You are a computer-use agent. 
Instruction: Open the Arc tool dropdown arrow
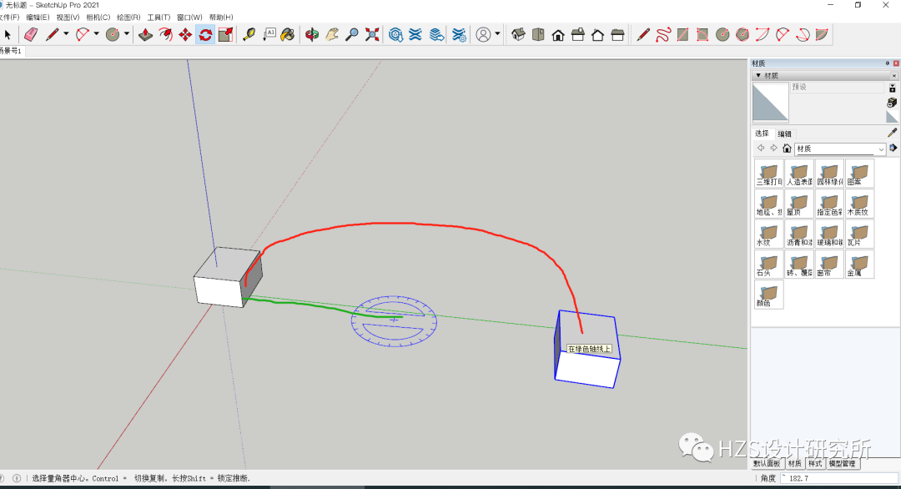tap(94, 34)
